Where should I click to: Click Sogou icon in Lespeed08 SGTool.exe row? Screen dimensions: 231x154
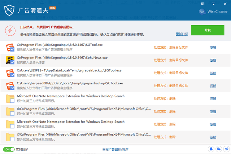[x=10, y=86]
